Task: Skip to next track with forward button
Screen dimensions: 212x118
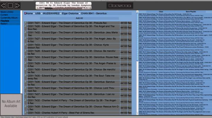Action: coord(17,6)
